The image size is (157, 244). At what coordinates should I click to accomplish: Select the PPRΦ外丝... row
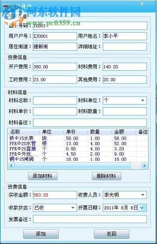[x=78, y=154]
